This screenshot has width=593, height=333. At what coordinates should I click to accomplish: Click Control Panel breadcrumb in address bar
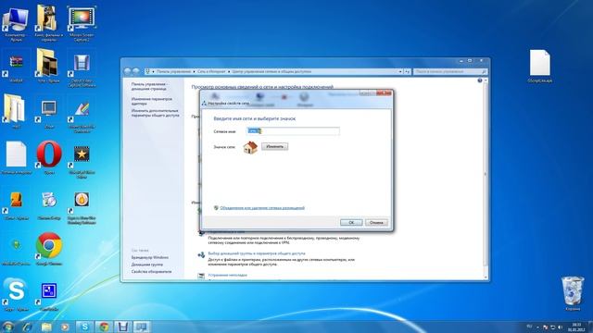pos(173,71)
